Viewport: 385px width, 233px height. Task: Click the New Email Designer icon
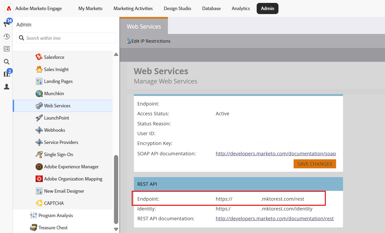coord(39,191)
